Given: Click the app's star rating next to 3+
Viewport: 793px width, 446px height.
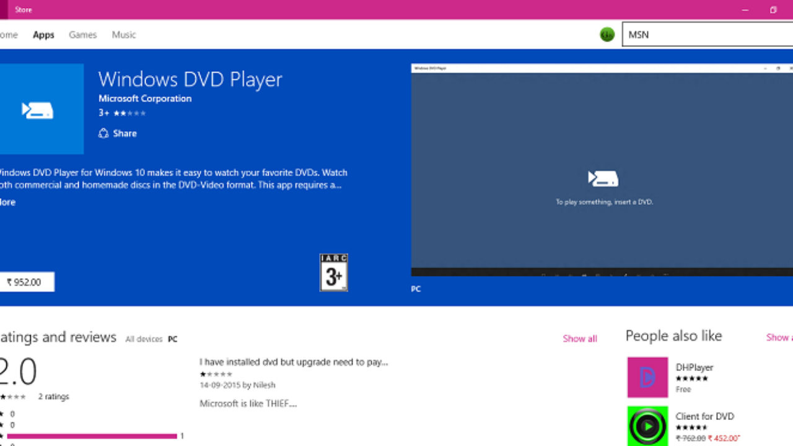Looking at the screenshot, I should 129,113.
